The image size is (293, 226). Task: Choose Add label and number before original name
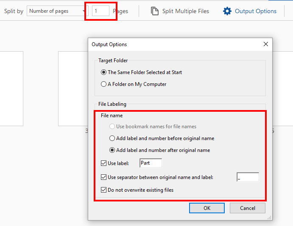click(112, 138)
